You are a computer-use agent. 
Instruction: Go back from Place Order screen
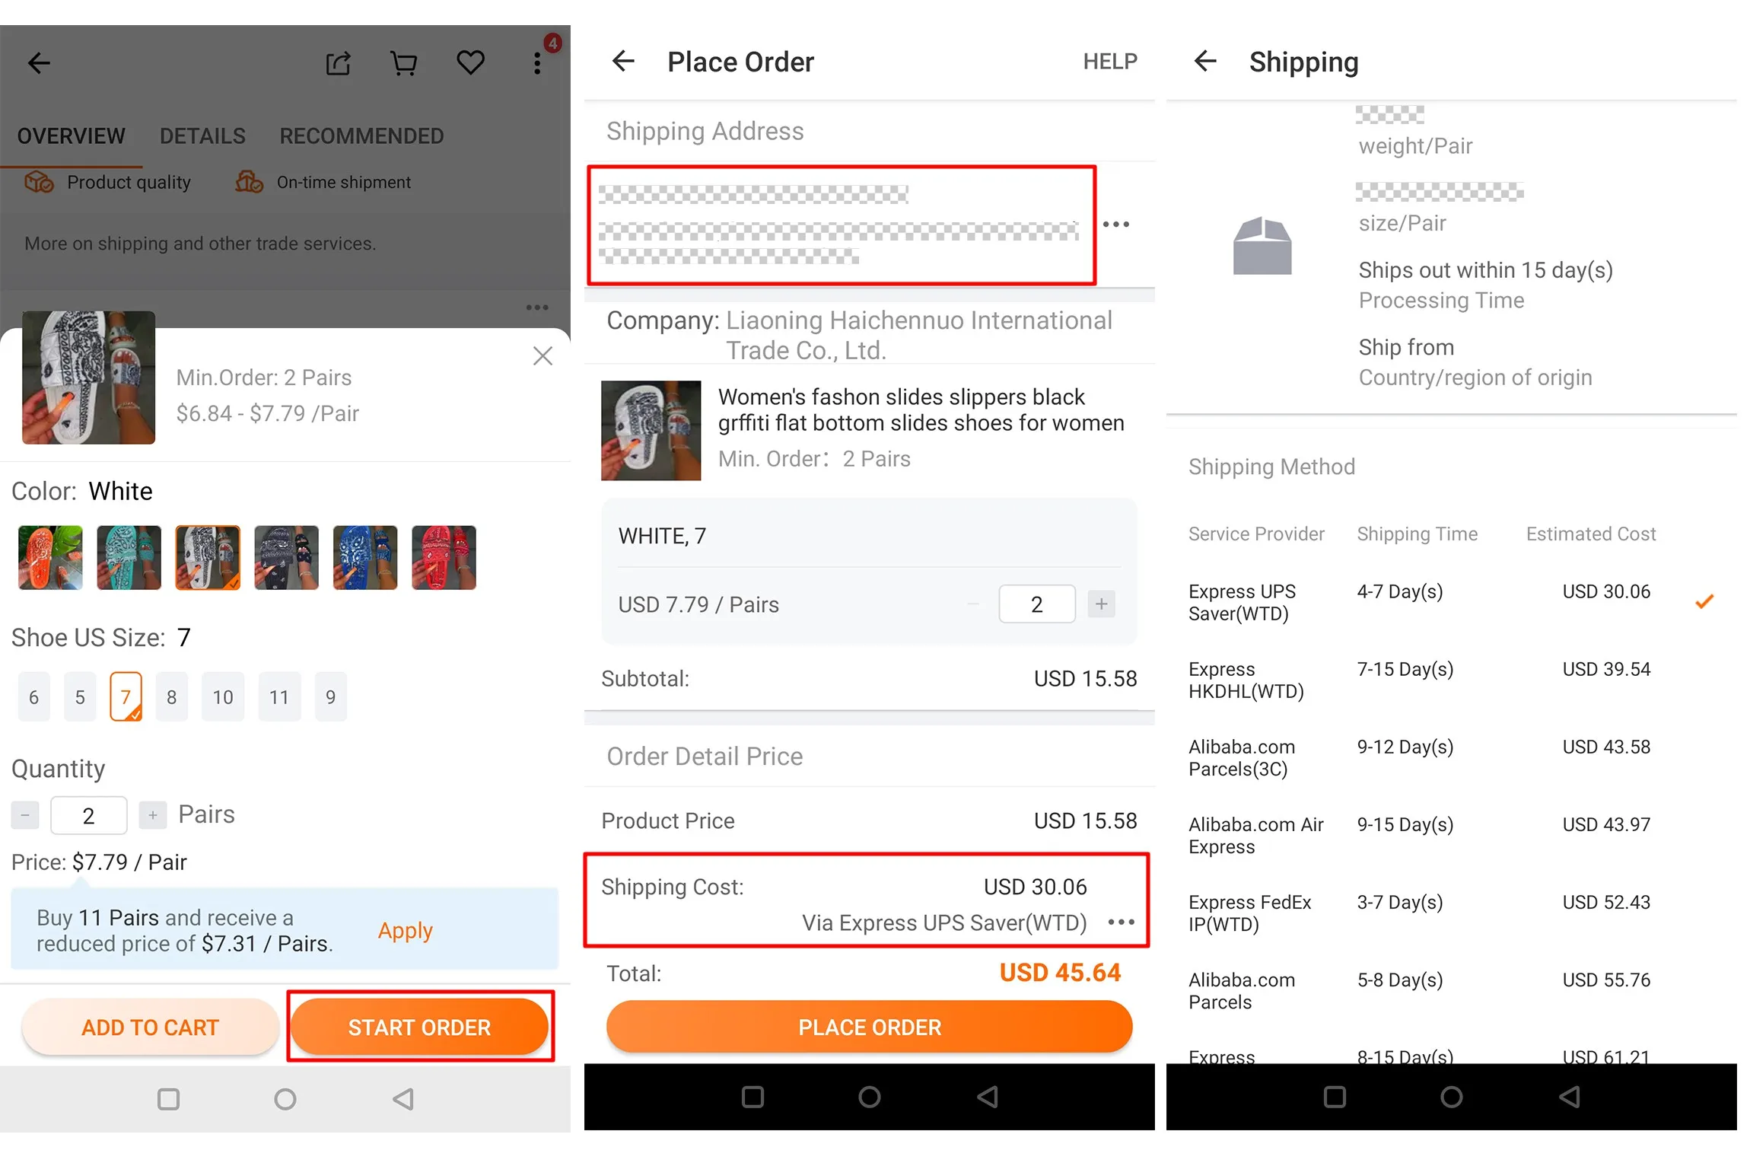click(623, 61)
